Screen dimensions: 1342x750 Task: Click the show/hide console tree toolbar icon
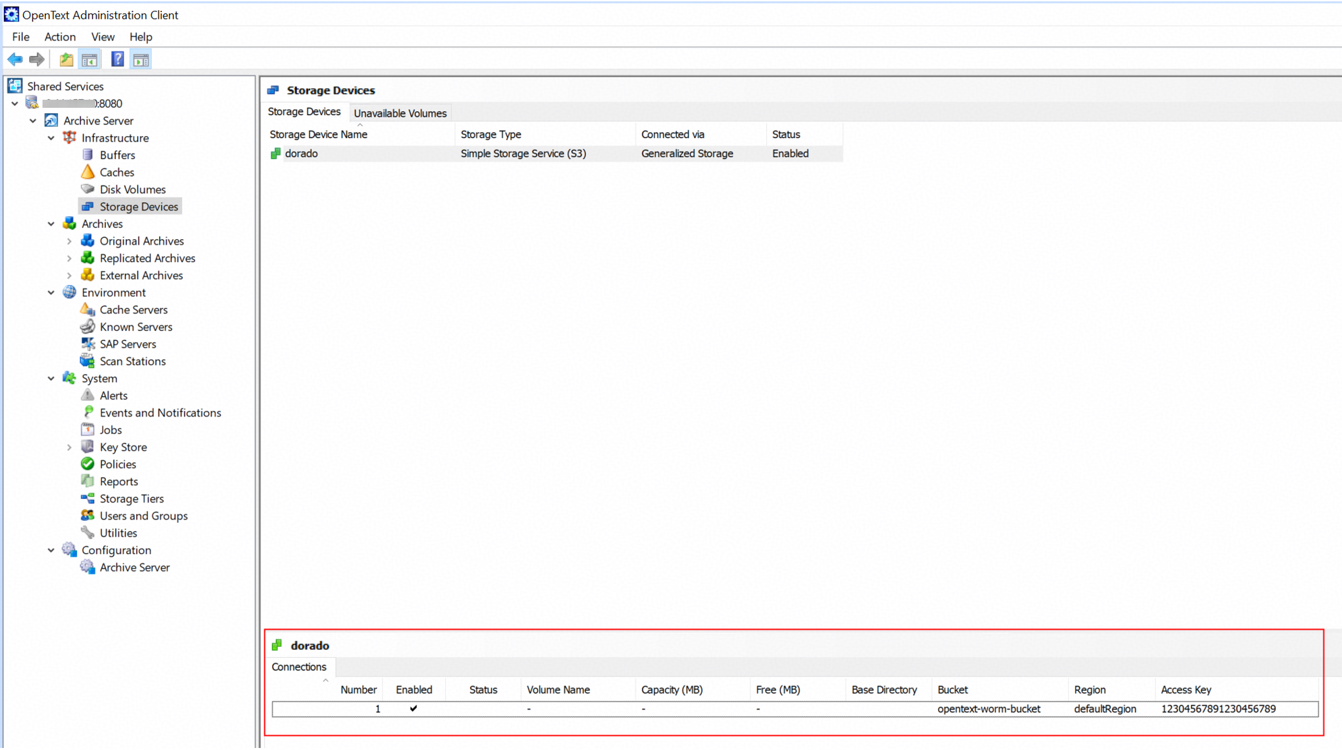coord(89,60)
